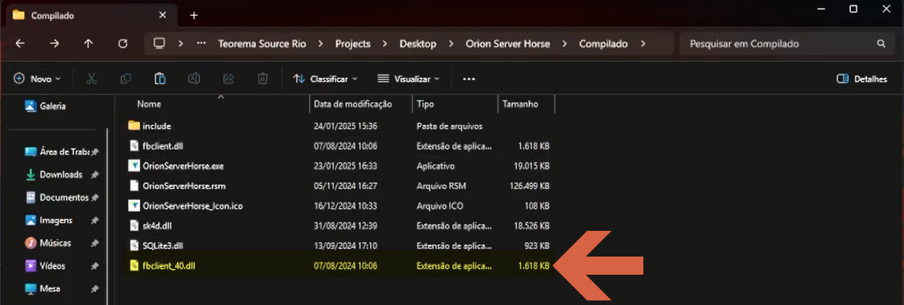The width and height of the screenshot is (904, 305).
Task: Expand chevron after Projects in address bar
Action: pyautogui.click(x=385, y=44)
